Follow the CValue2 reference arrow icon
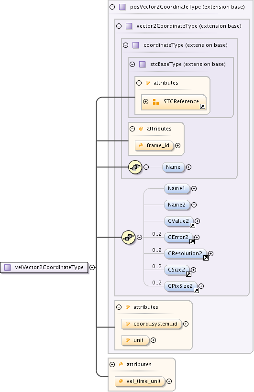Viewport: 254px width, 392px height. (192, 226)
